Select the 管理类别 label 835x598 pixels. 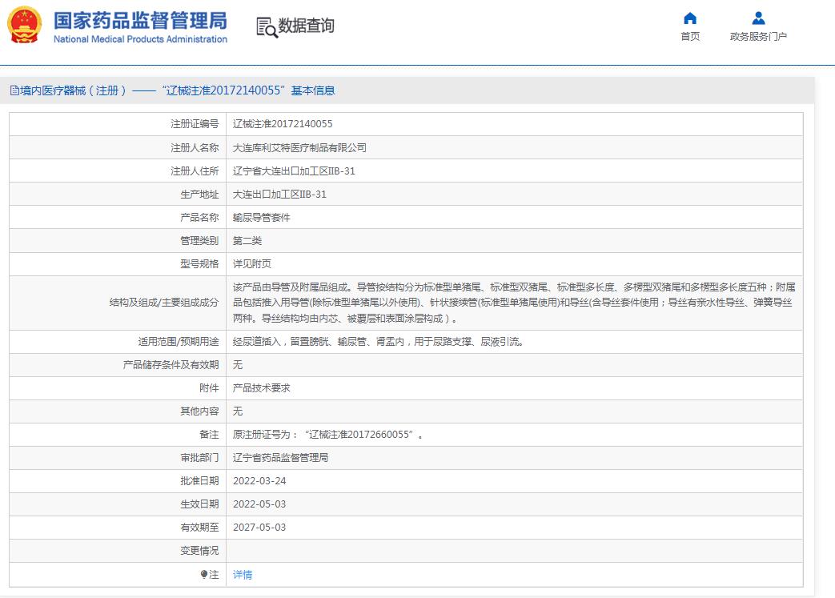click(x=199, y=241)
